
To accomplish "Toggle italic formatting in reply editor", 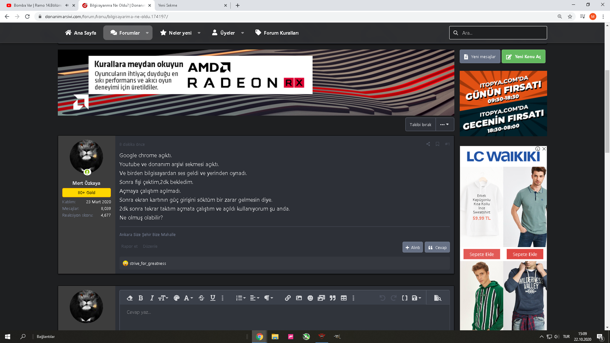I will [x=152, y=298].
